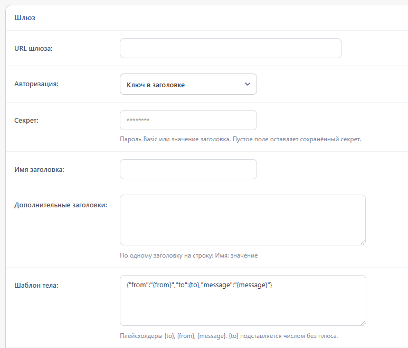Click the Имя заголовка input field
The height and width of the screenshot is (348, 408).
[x=188, y=169]
